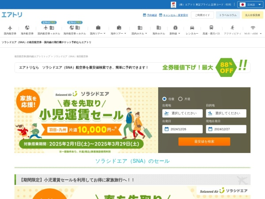Click エアトリプラス badge above 海外航空券＋ホテル
The height and width of the screenshot is (199, 265).
pos(75,23)
